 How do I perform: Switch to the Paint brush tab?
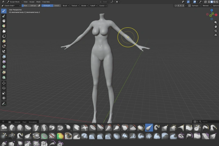24,122
